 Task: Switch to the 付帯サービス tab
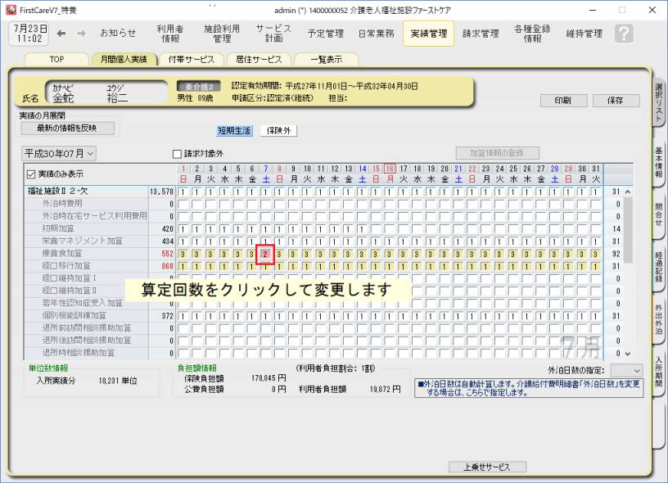[190, 60]
